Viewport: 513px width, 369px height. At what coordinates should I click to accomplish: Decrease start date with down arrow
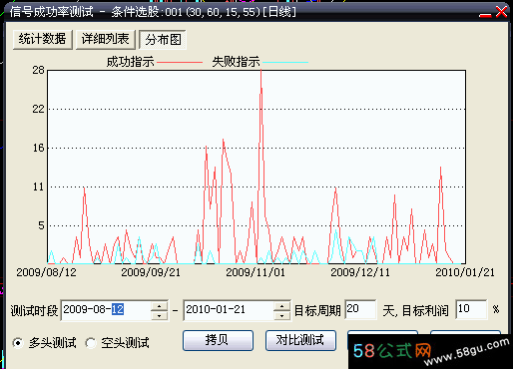click(160, 315)
